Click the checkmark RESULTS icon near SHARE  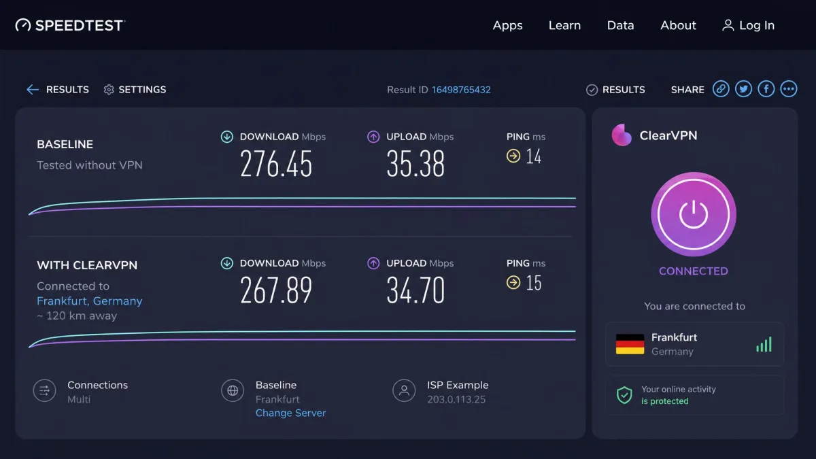592,90
